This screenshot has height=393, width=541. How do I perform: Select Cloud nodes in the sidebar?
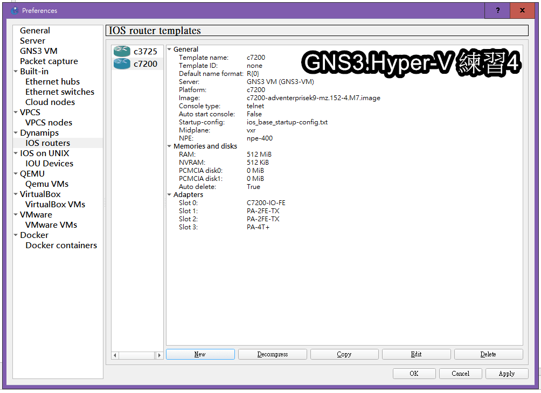(50, 102)
